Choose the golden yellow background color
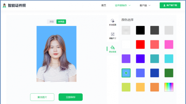This screenshot has width=186, height=104. (x=140, y=87)
